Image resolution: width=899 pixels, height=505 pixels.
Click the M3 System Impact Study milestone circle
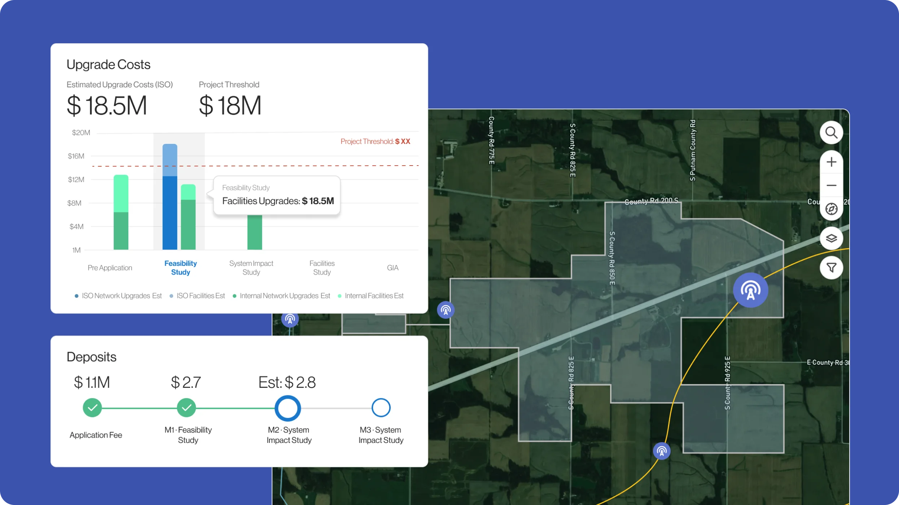click(381, 408)
